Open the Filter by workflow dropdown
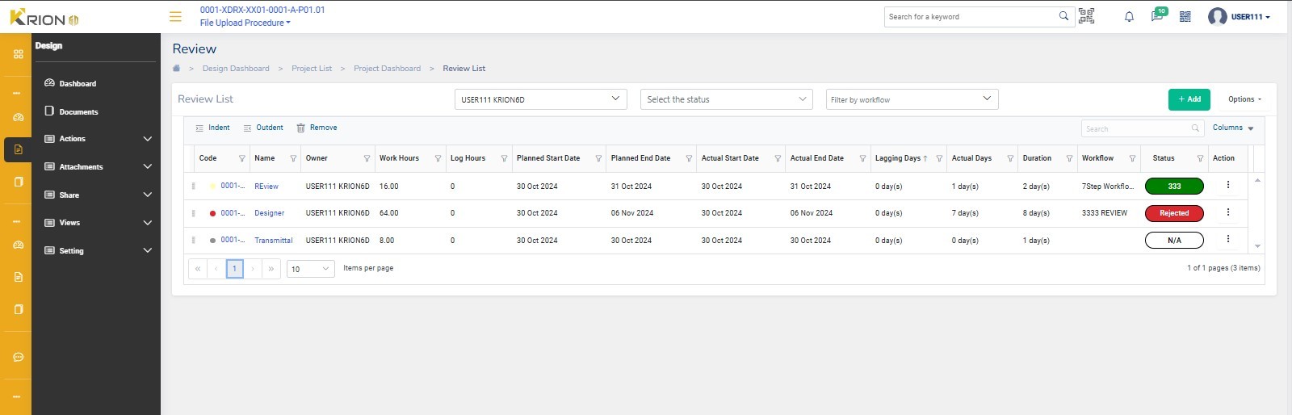Image resolution: width=1292 pixels, height=415 pixels. [x=912, y=99]
